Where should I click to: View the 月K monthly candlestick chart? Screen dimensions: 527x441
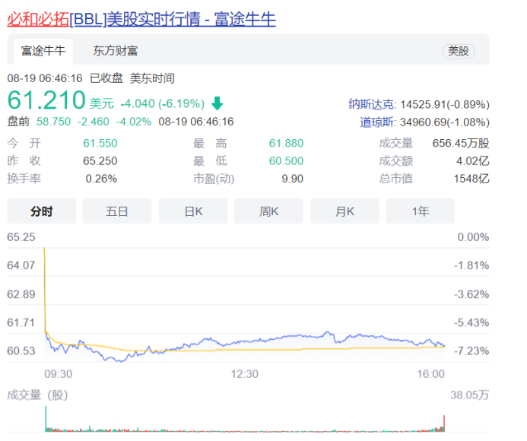(x=344, y=211)
